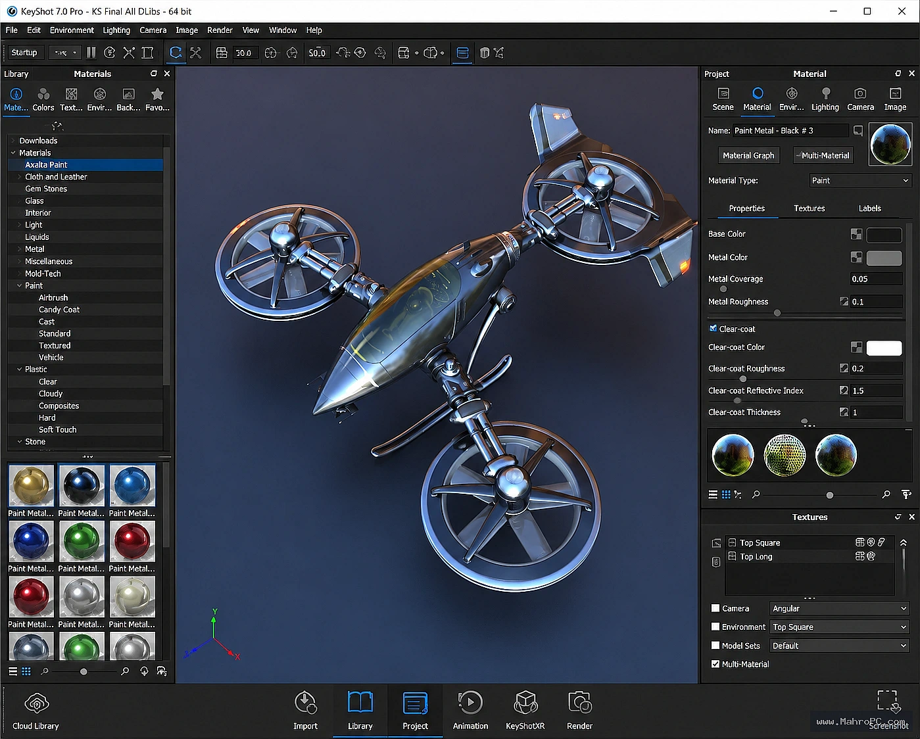Viewport: 920px width, 739px height.
Task: Collapse the Paint tree folder
Action: [19, 285]
